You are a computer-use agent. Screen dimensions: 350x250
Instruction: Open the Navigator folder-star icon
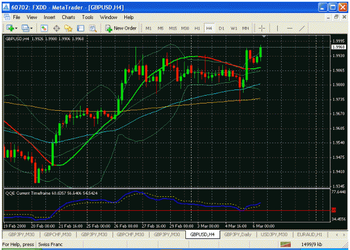click(x=68, y=28)
